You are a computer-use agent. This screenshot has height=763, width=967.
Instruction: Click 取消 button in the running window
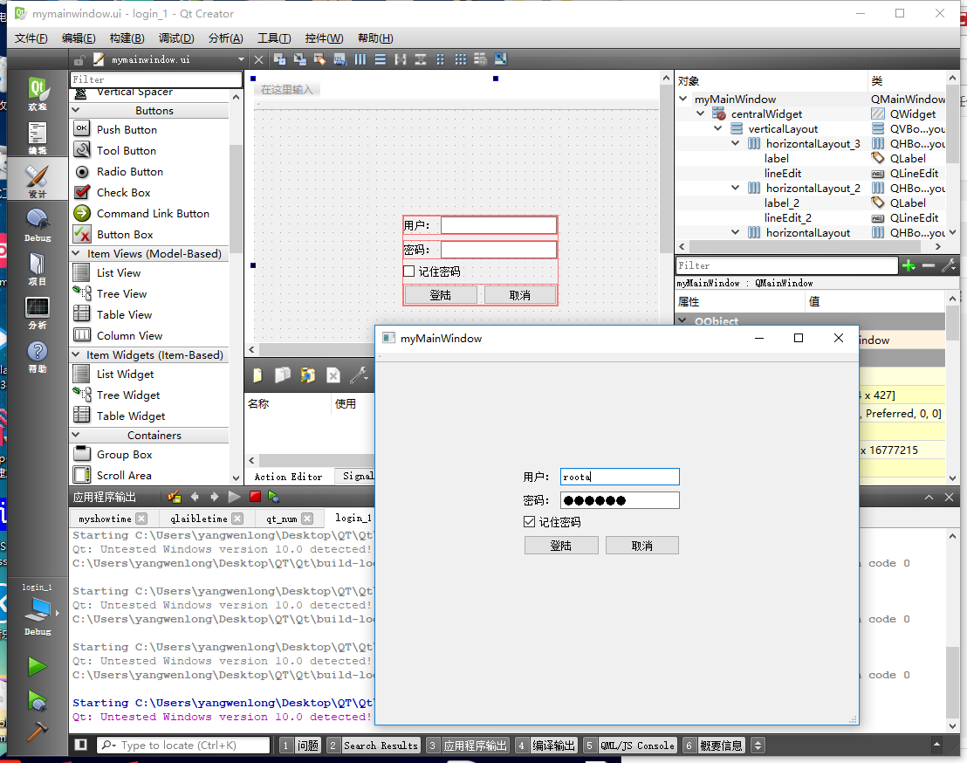pyautogui.click(x=641, y=546)
